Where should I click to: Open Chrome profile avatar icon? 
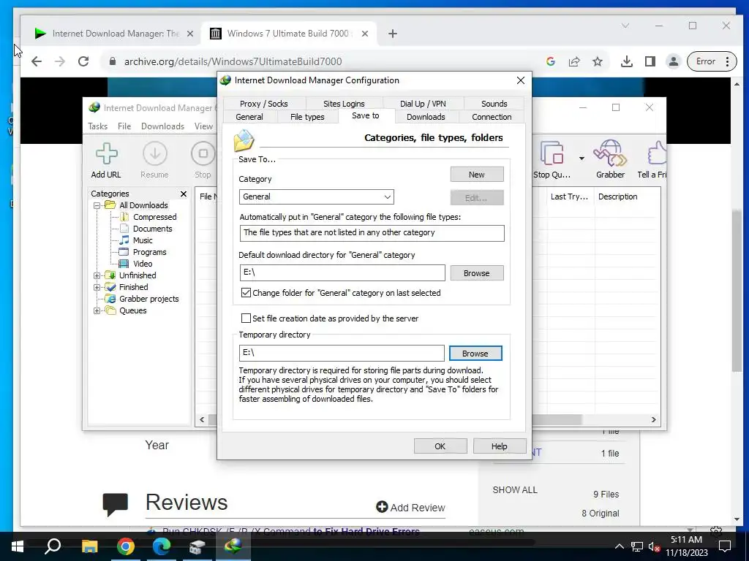point(674,61)
